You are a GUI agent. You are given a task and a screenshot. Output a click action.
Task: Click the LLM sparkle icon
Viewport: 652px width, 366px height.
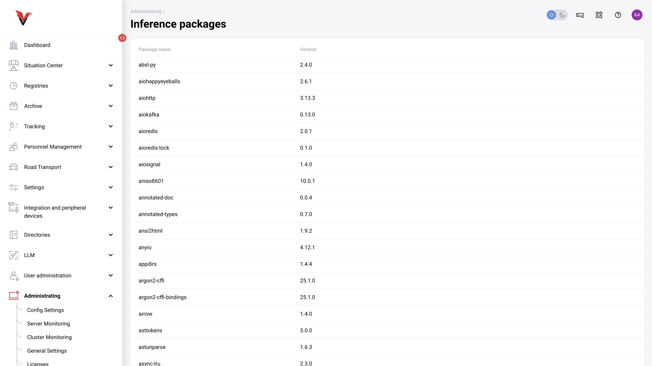pos(14,255)
